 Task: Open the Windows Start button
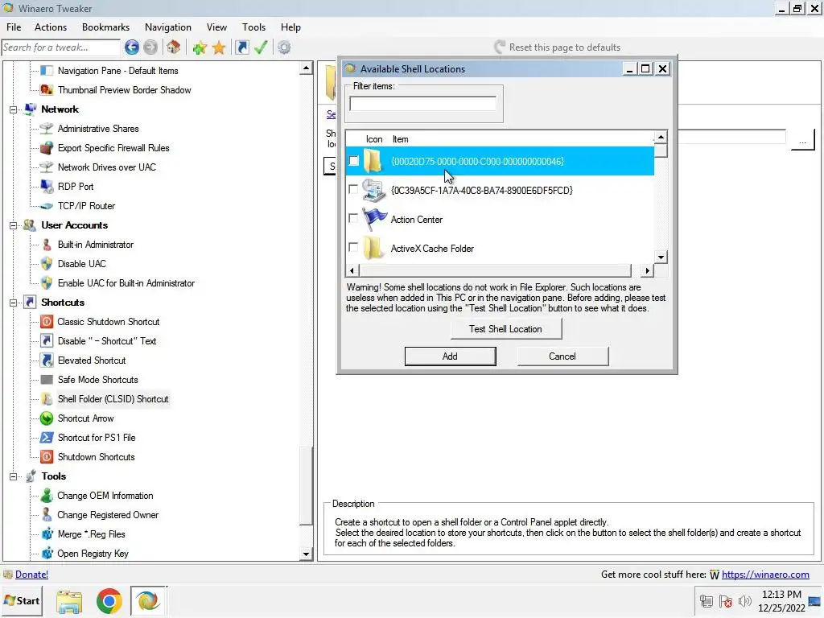pos(22,600)
